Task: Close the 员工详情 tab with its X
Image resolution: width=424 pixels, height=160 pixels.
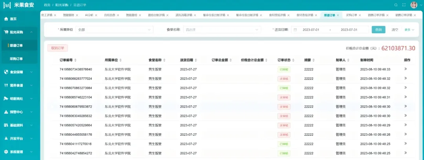Action: click(x=55, y=15)
